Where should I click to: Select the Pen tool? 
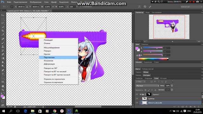[x=3, y=70]
